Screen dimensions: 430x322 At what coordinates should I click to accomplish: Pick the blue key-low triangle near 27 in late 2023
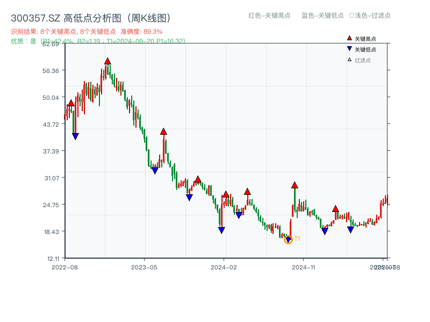189,197
